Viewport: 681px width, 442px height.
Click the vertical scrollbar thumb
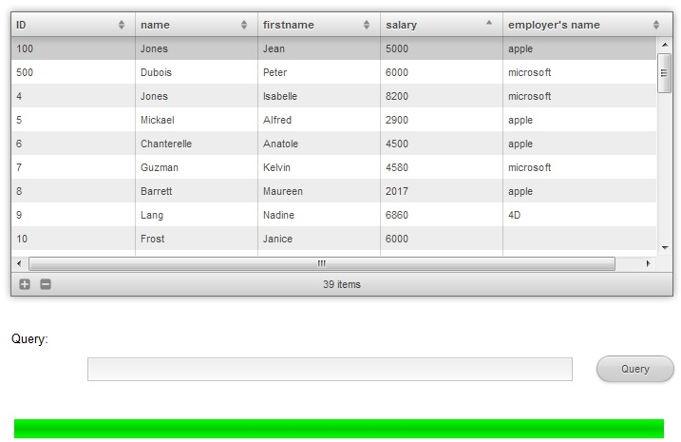[664, 73]
